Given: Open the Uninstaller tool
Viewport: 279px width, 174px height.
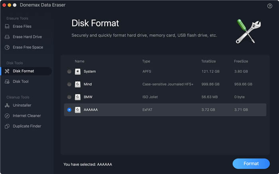Looking at the screenshot, I should 22,106.
